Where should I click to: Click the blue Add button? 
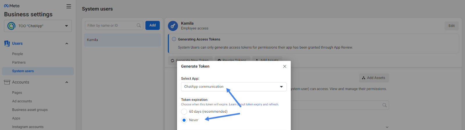[153, 25]
